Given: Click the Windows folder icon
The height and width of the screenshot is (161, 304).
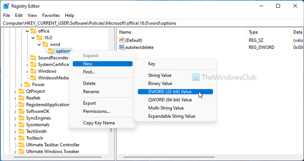Looking at the screenshot, I should (x=33, y=71).
